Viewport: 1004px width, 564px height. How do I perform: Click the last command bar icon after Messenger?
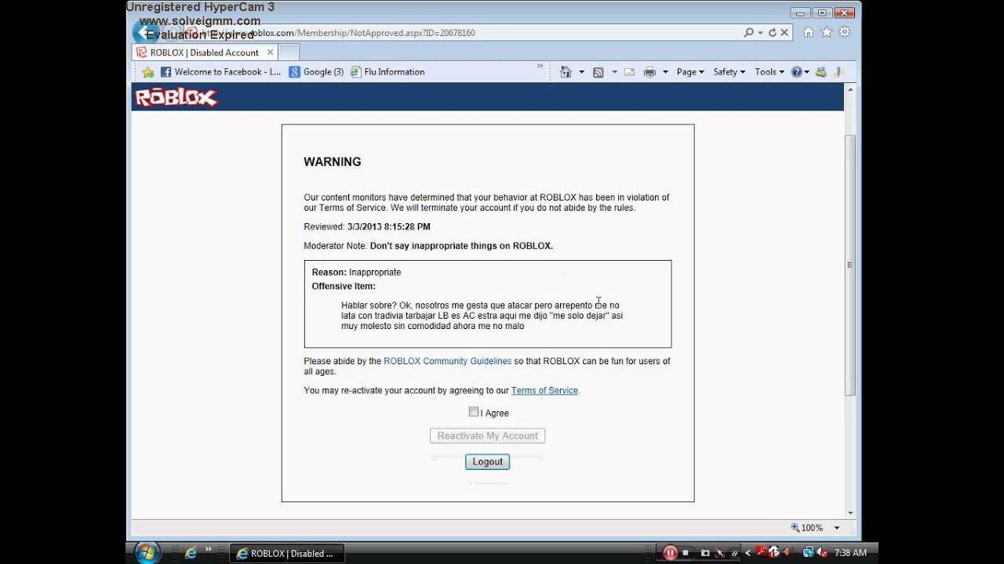pyautogui.click(x=838, y=72)
